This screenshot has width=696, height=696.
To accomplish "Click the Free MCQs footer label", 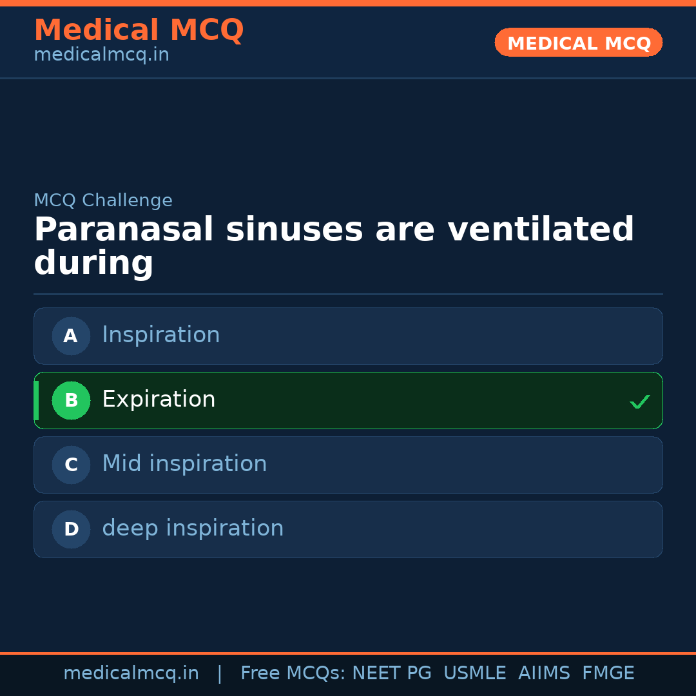I will tap(293, 673).
